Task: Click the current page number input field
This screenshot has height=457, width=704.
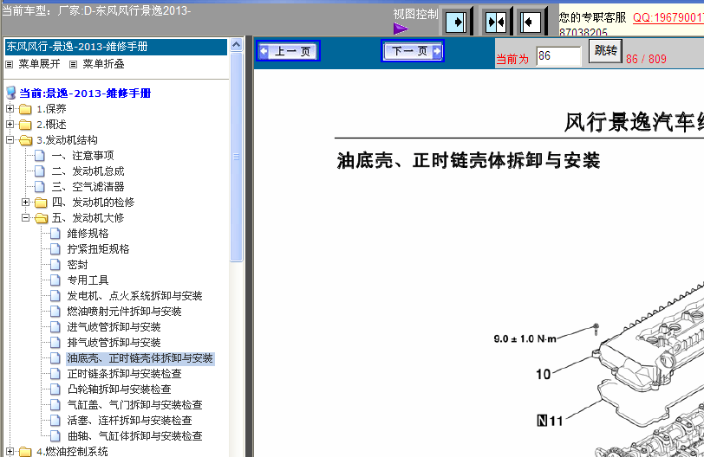Action: 558,56
